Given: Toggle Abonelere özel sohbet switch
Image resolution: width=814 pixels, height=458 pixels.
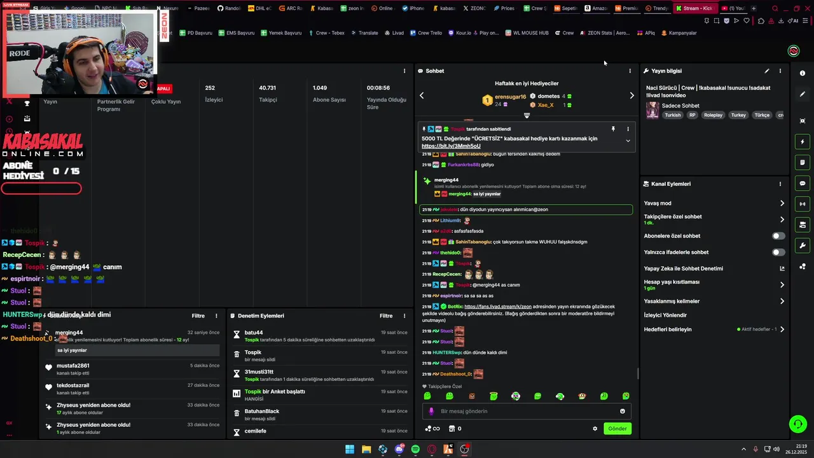Looking at the screenshot, I should tap(778, 236).
